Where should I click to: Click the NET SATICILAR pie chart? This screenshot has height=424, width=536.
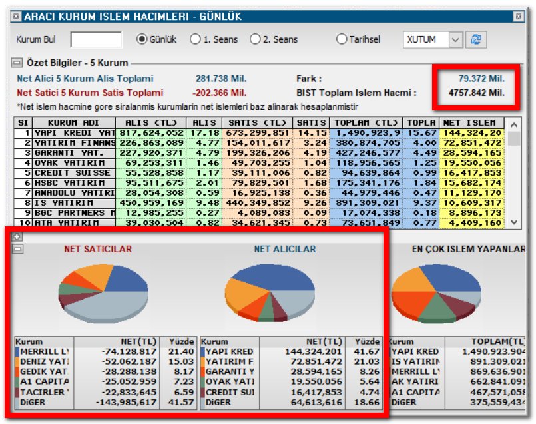(103, 293)
